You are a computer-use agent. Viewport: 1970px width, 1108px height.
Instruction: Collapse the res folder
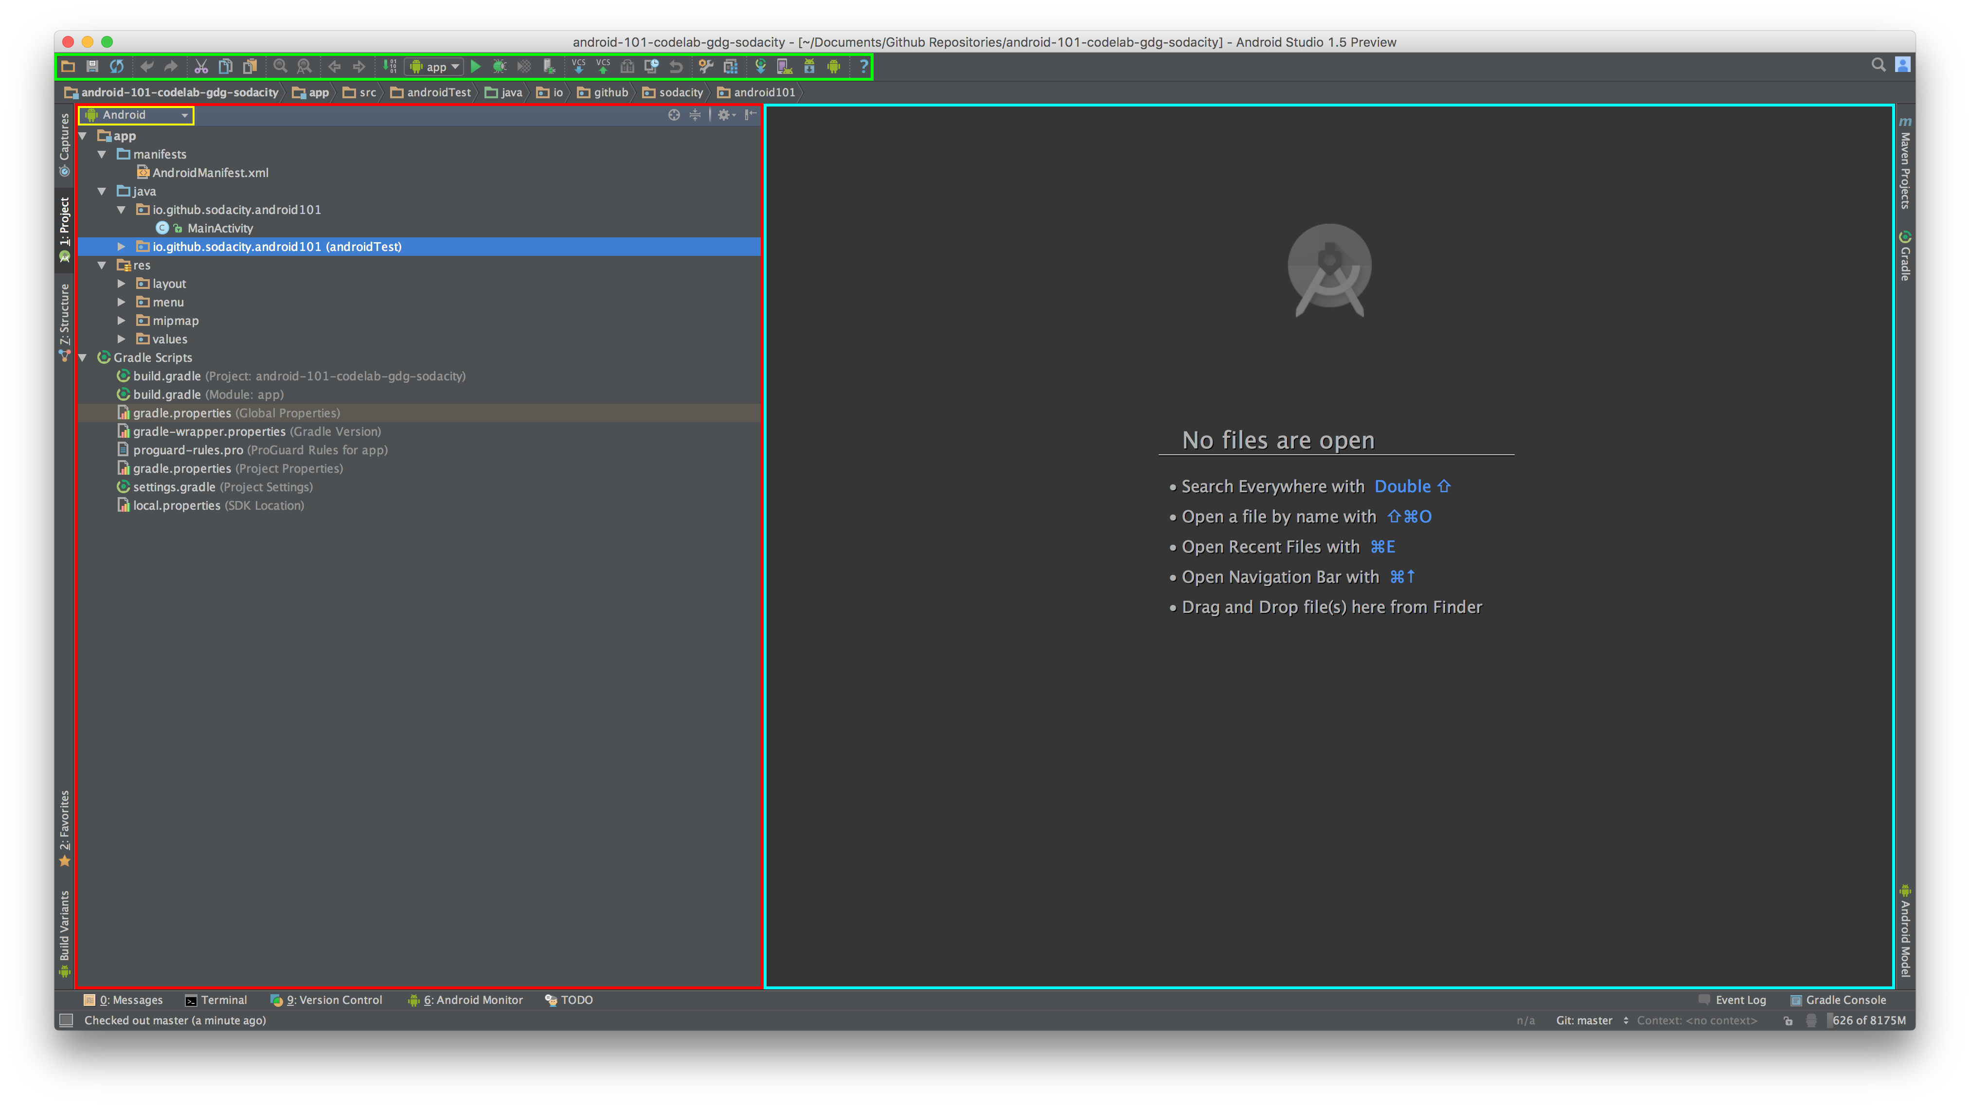(x=102, y=266)
